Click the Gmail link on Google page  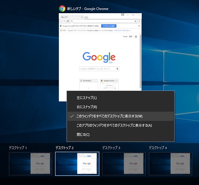[125, 37]
